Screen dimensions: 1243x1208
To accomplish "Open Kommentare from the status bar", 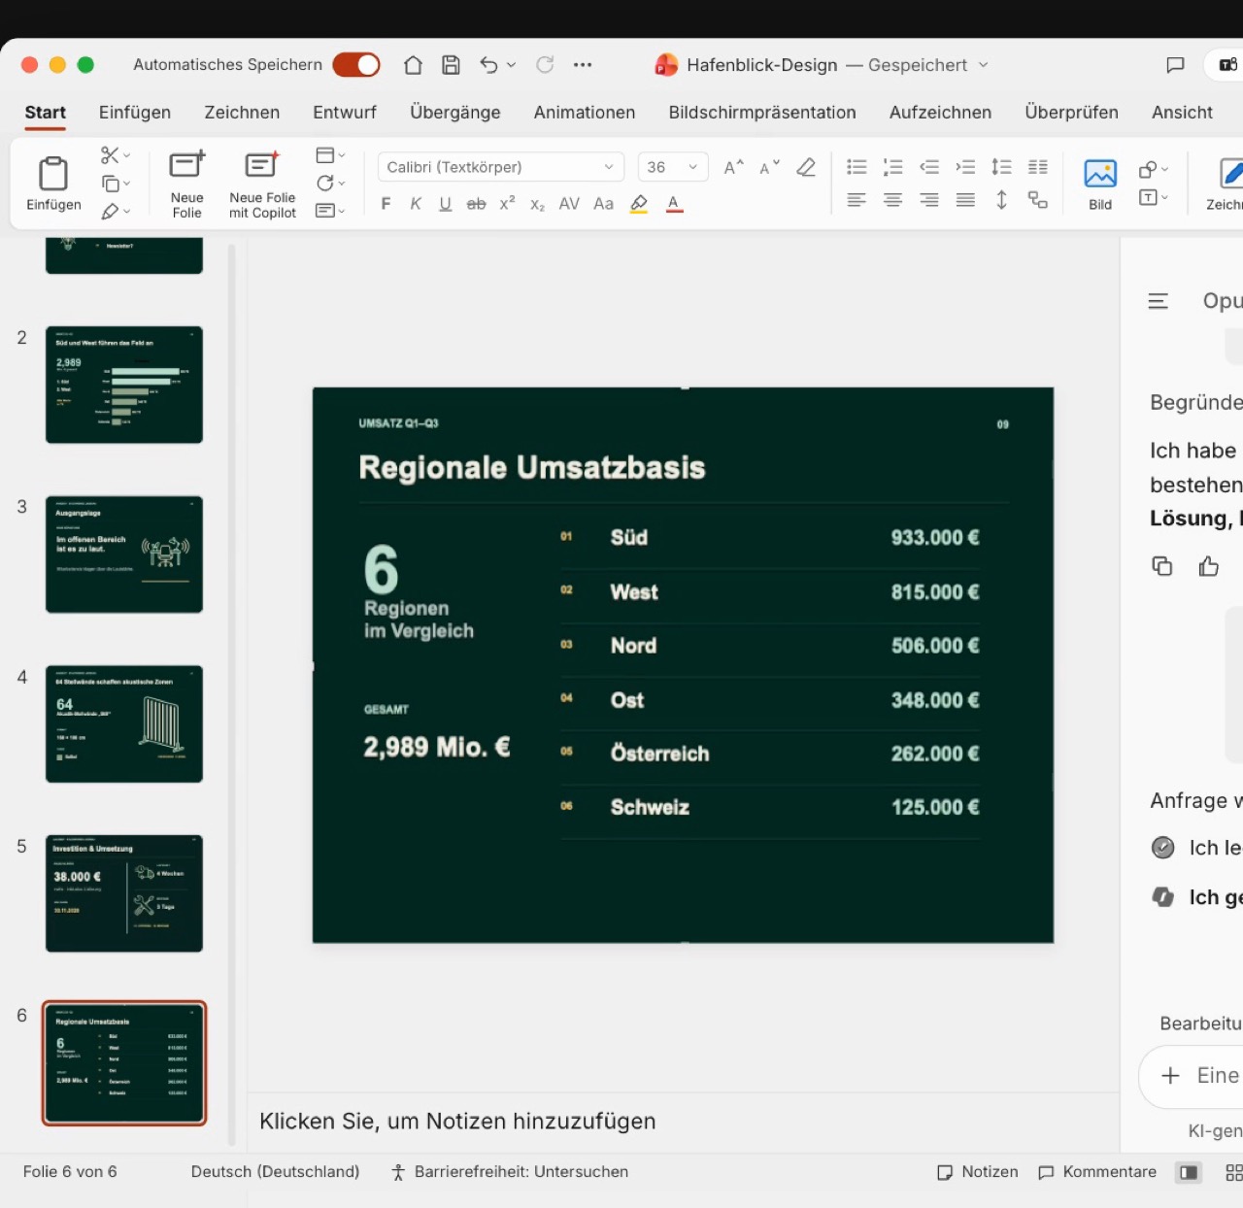I will tap(1097, 1172).
